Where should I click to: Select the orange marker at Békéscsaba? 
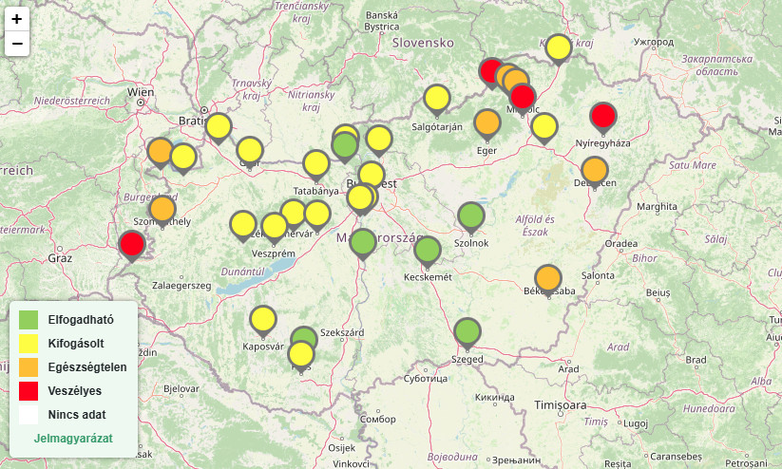[x=547, y=278]
